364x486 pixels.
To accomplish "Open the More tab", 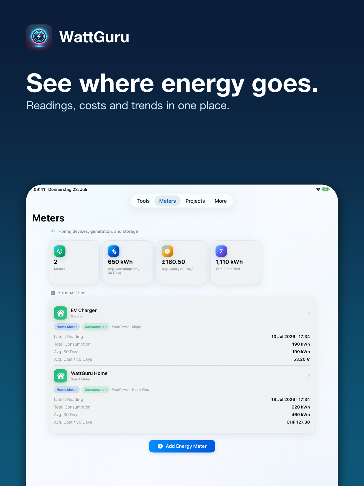I will pyautogui.click(x=221, y=201).
